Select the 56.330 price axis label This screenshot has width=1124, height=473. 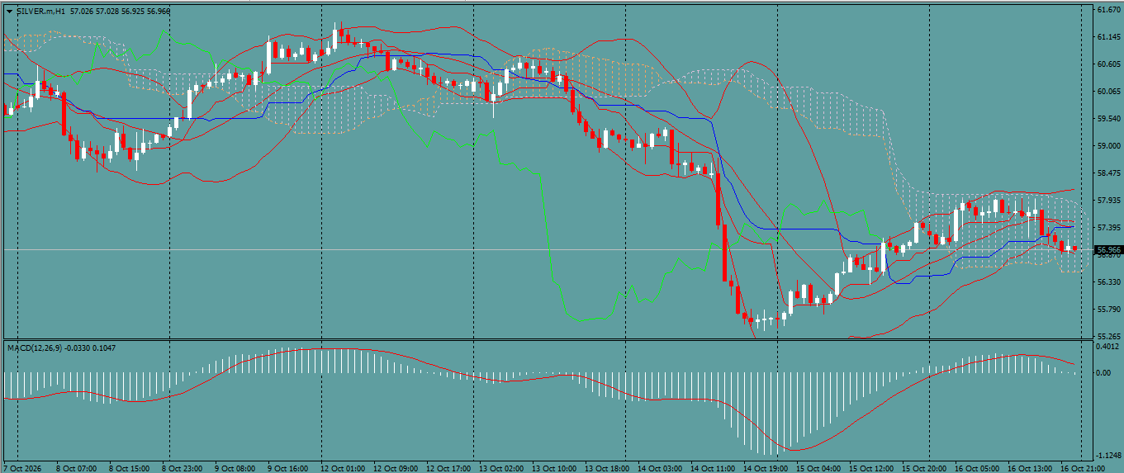tap(1108, 282)
